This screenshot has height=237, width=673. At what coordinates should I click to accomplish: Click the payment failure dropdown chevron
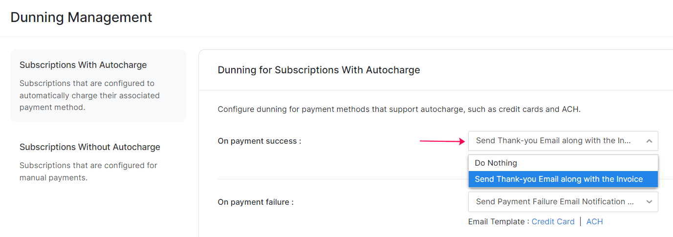(x=649, y=202)
